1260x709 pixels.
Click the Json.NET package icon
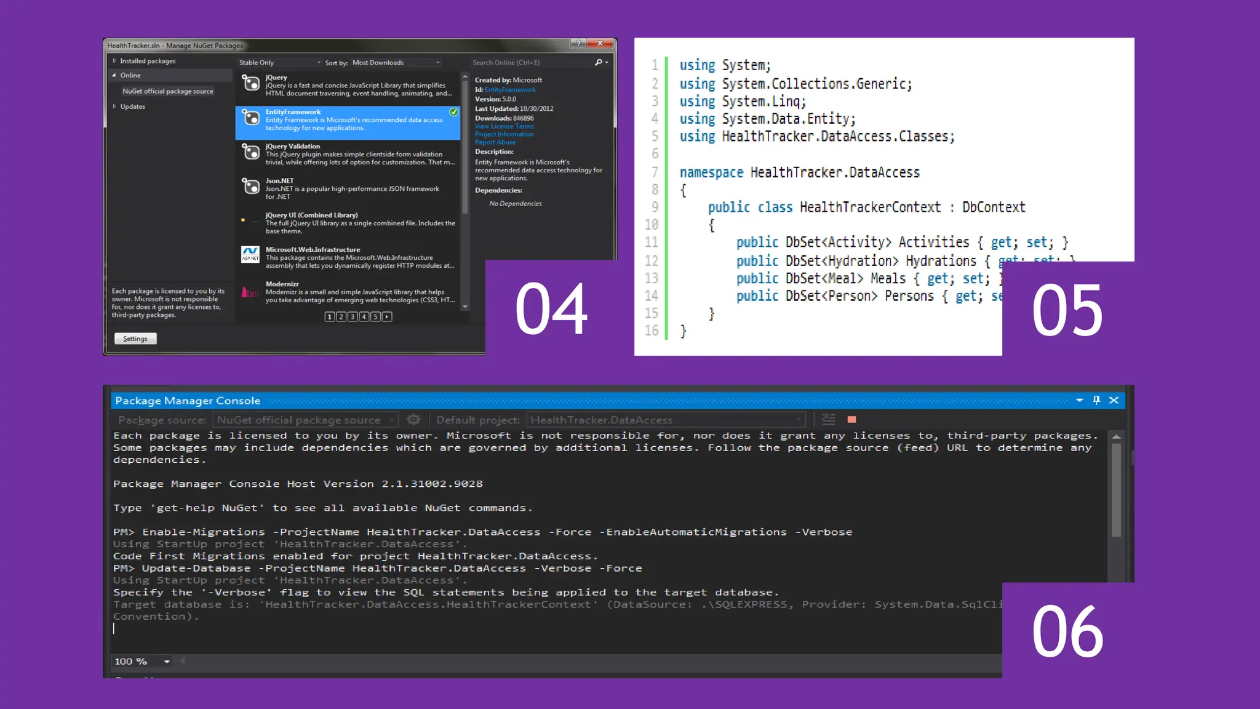[250, 186]
